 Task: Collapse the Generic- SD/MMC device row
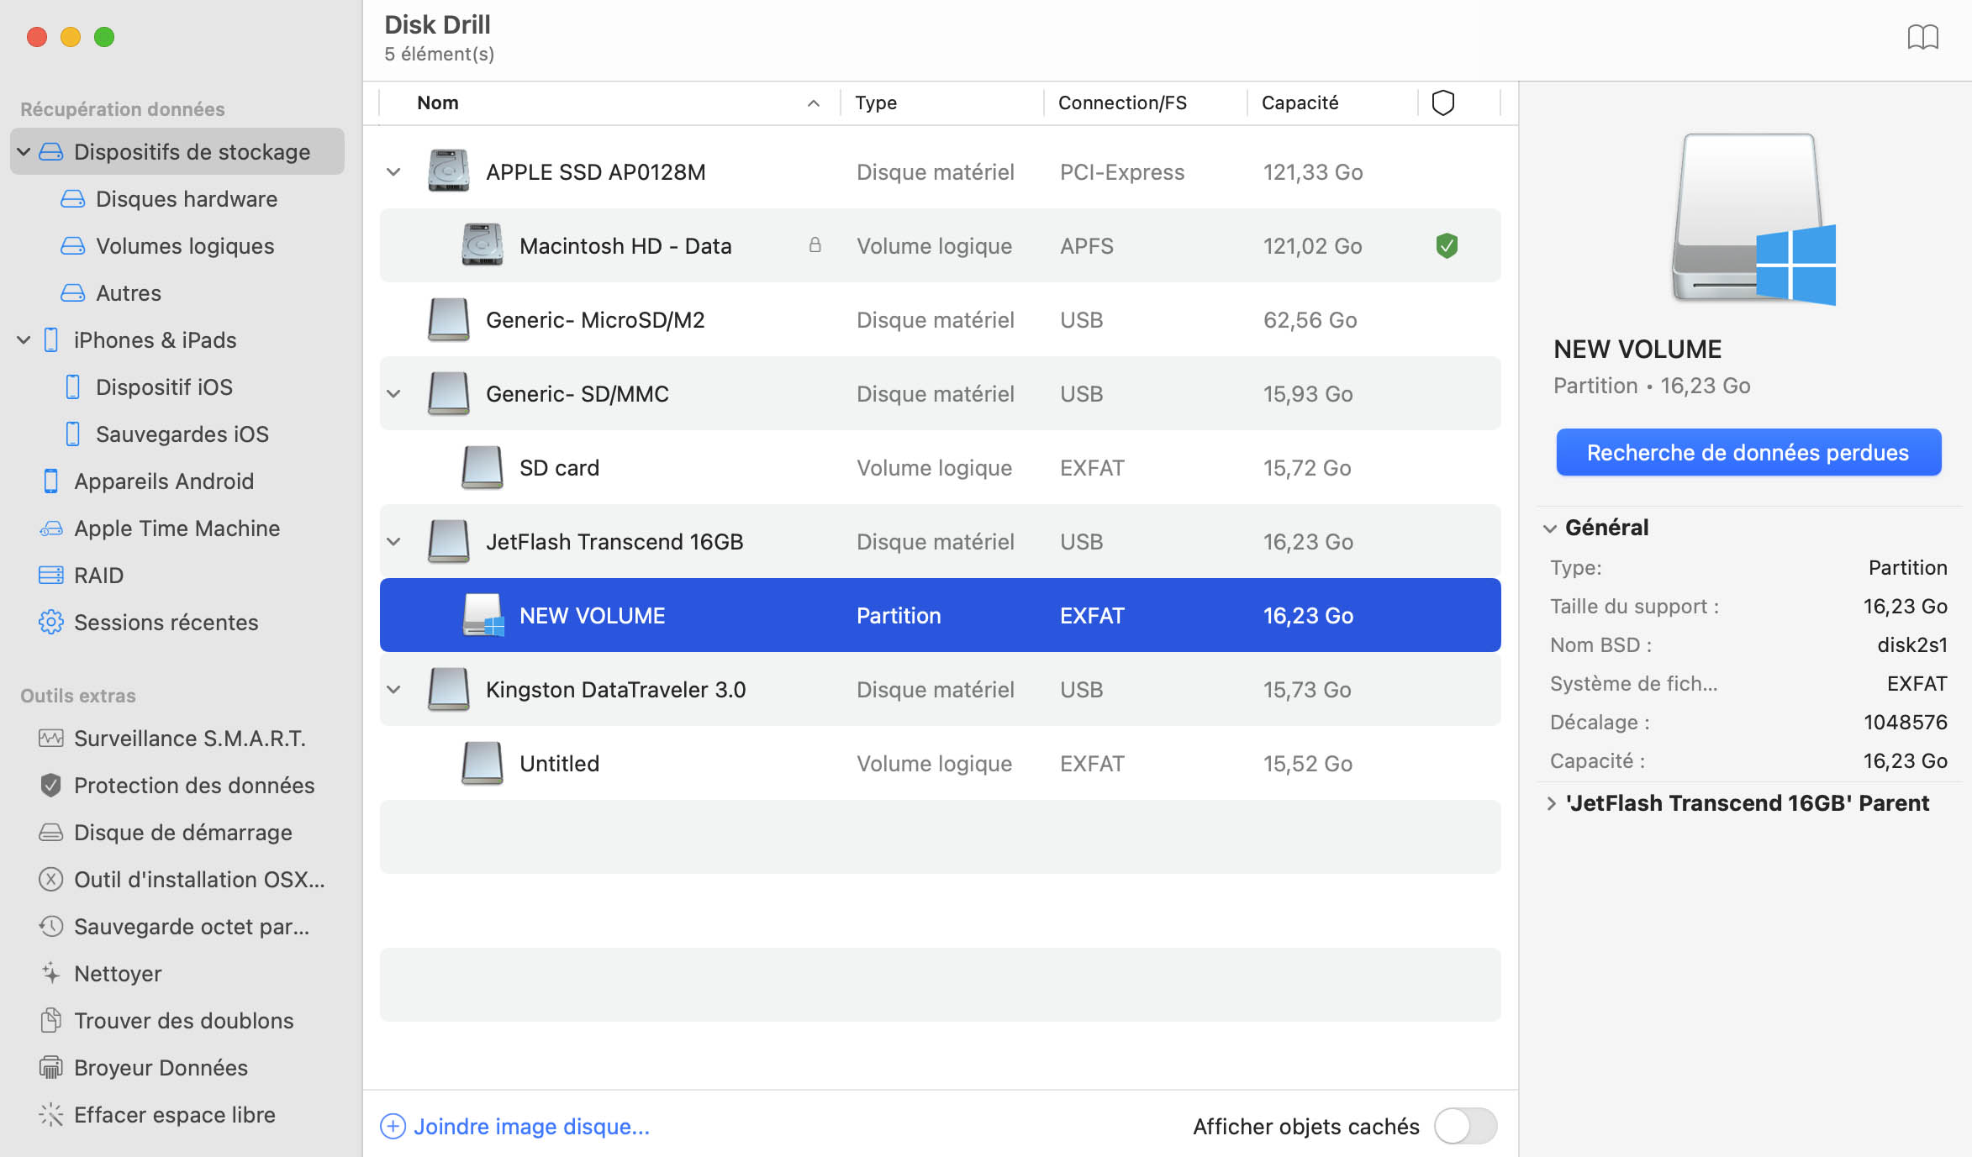click(394, 392)
